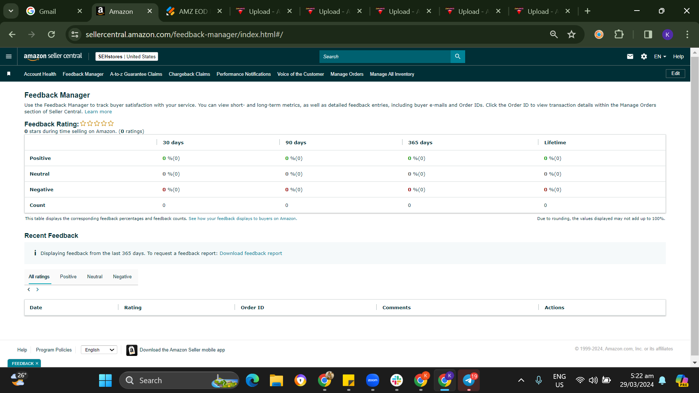Click the browser address bar URL
This screenshot has width=699, height=393.
pyautogui.click(x=184, y=35)
